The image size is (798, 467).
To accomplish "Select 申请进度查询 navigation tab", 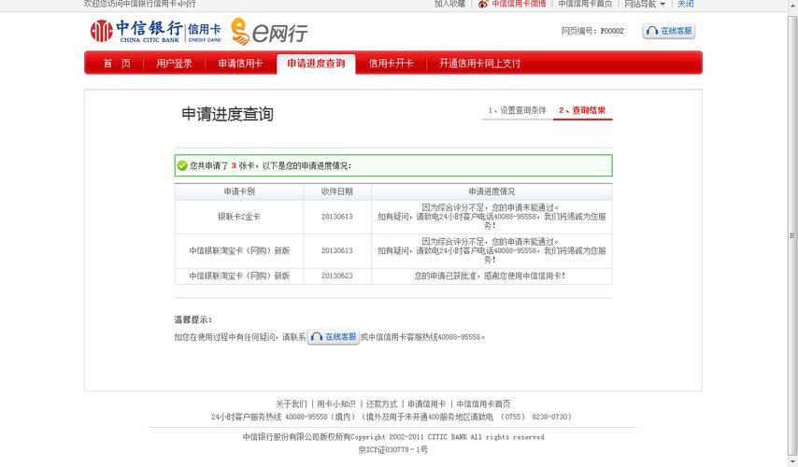I will [316, 64].
